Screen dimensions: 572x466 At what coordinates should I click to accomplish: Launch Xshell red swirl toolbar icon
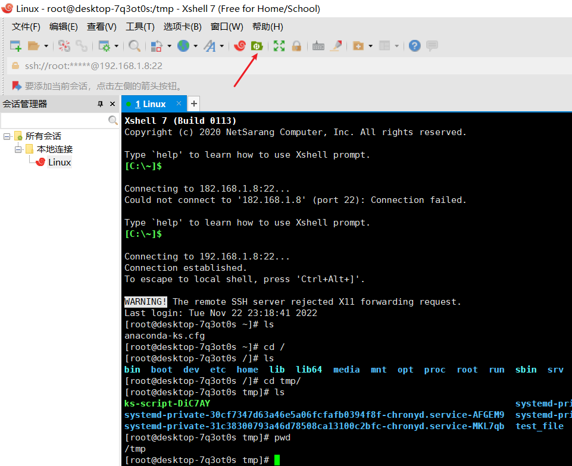click(240, 46)
